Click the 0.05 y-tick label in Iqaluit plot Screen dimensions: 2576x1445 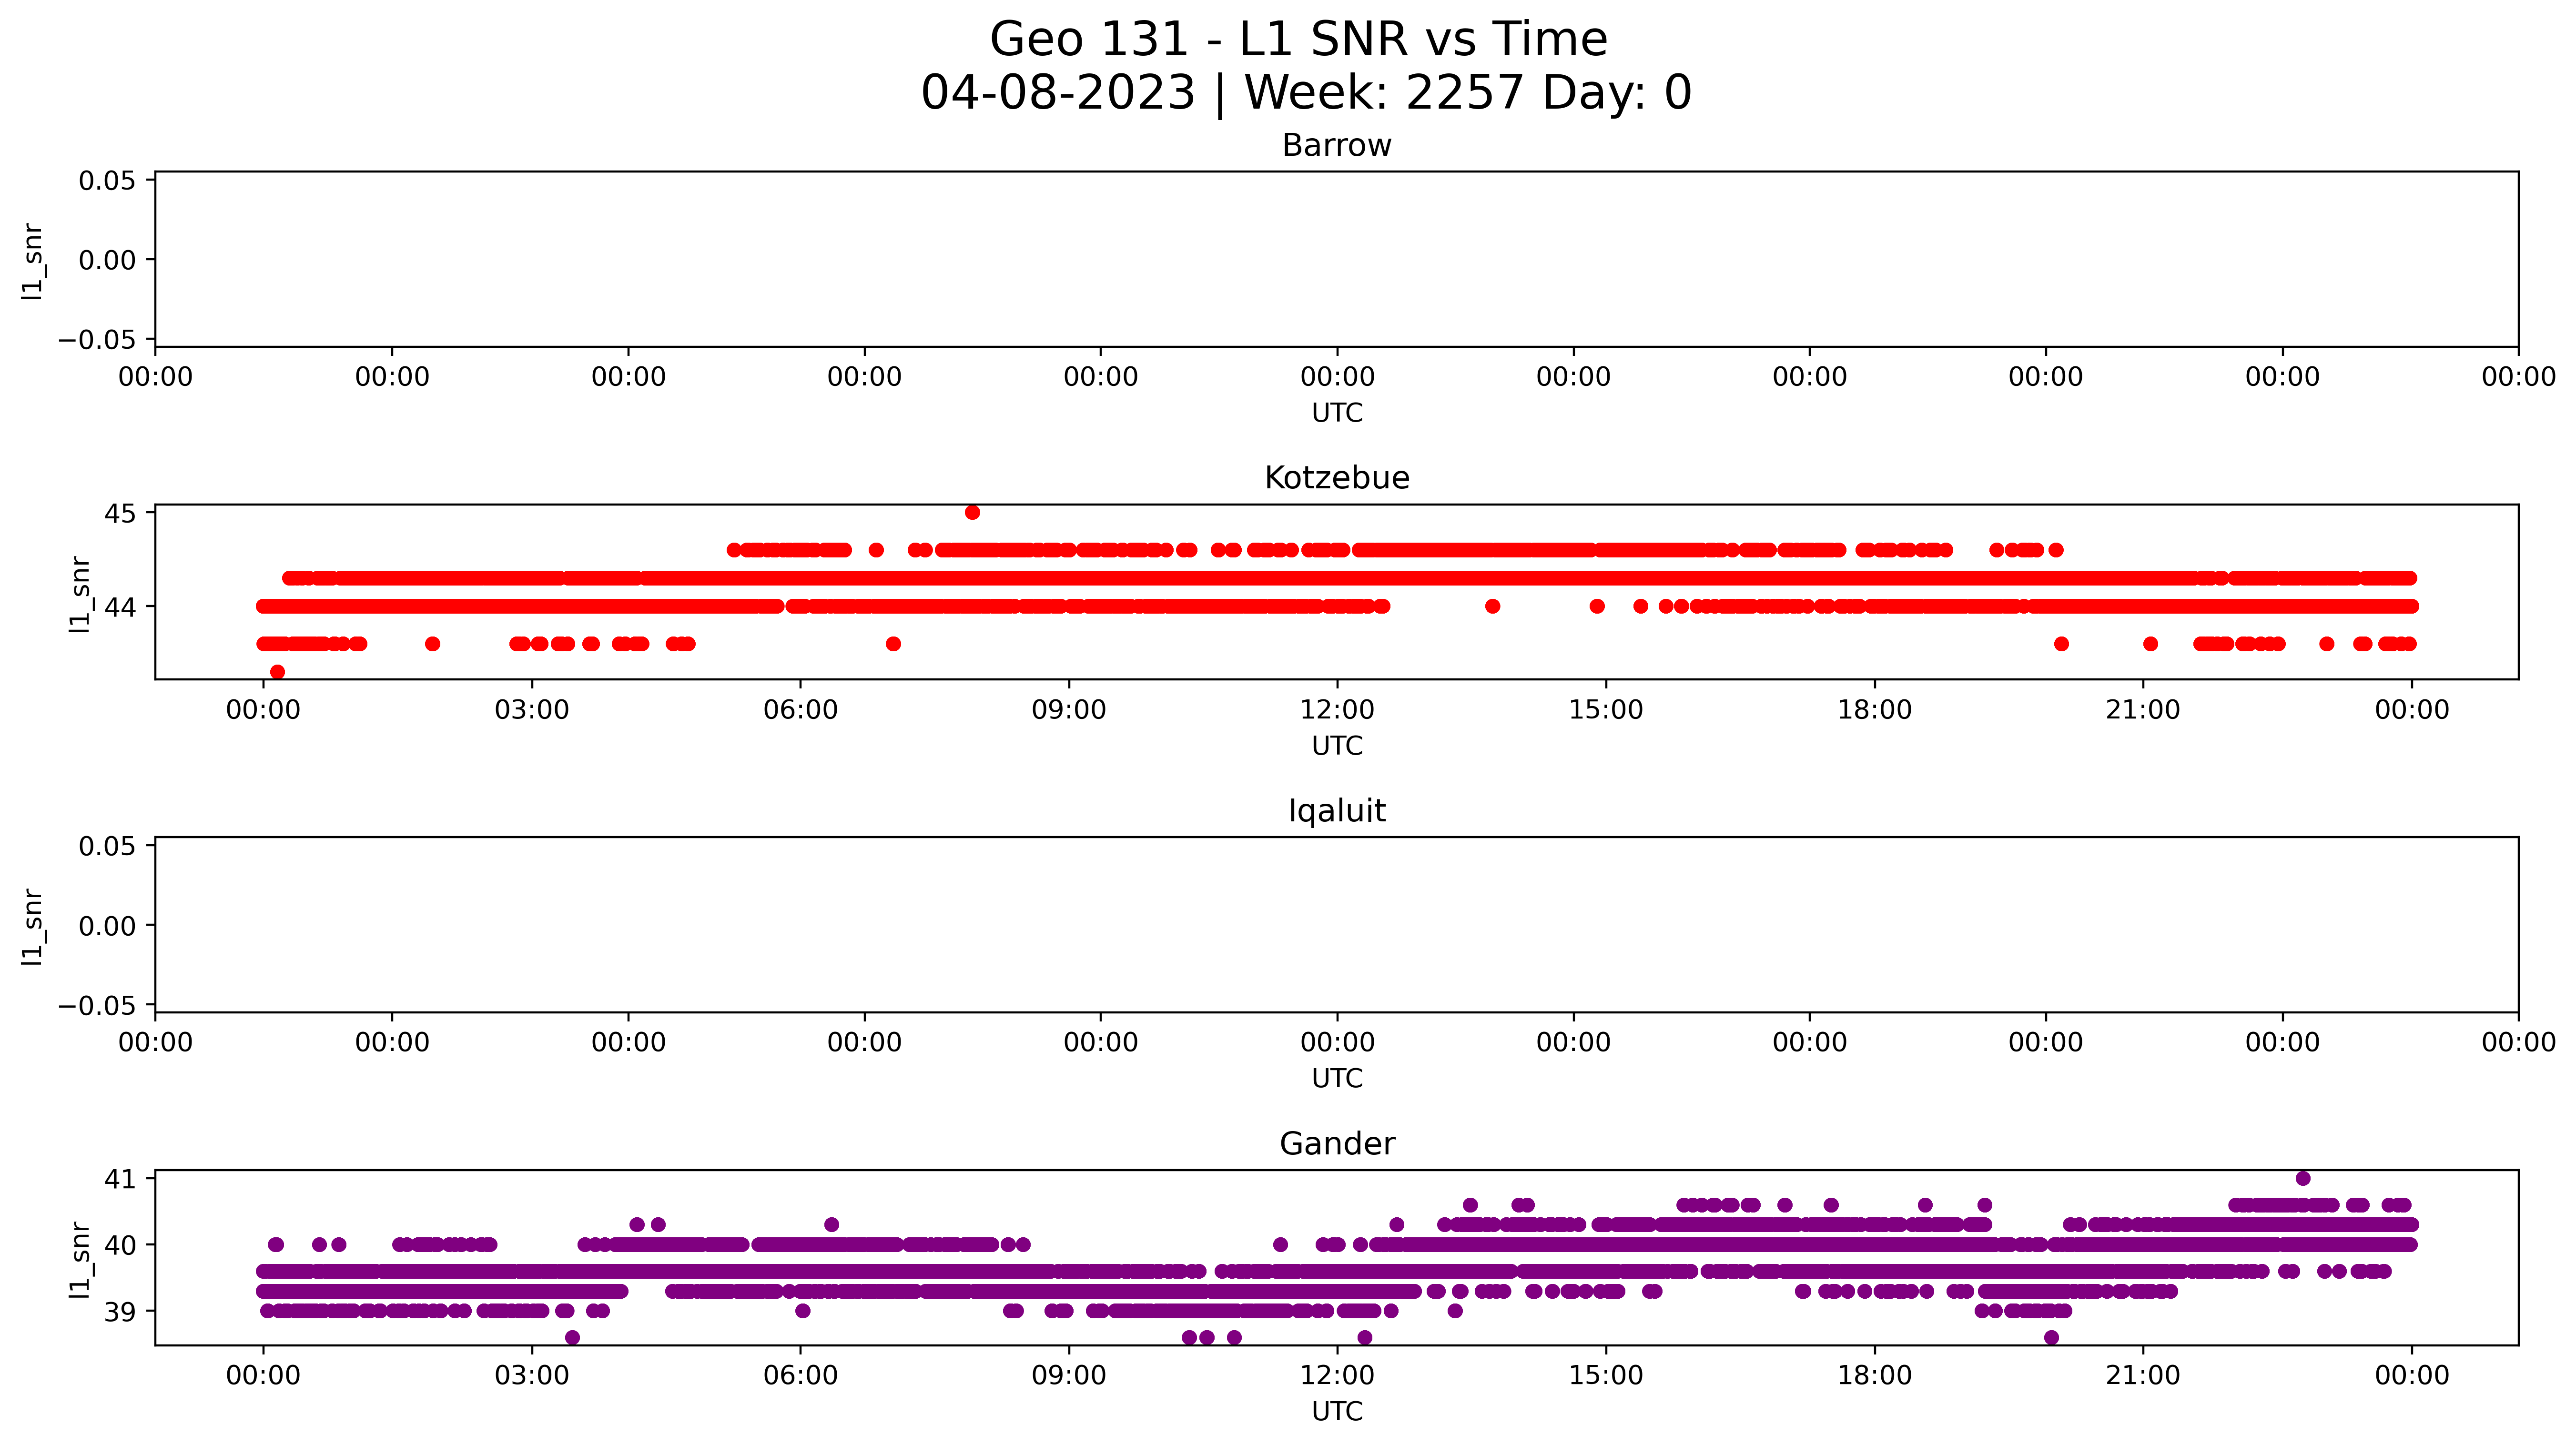pyautogui.click(x=107, y=847)
